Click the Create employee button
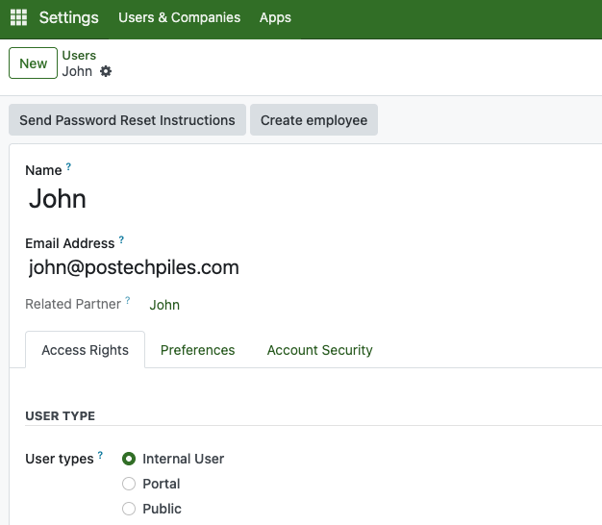This screenshot has width=602, height=525. tap(314, 120)
